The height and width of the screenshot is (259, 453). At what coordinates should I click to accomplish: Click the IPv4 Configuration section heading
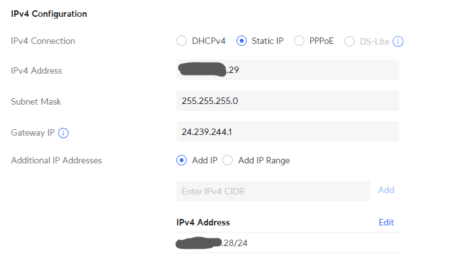(x=49, y=14)
